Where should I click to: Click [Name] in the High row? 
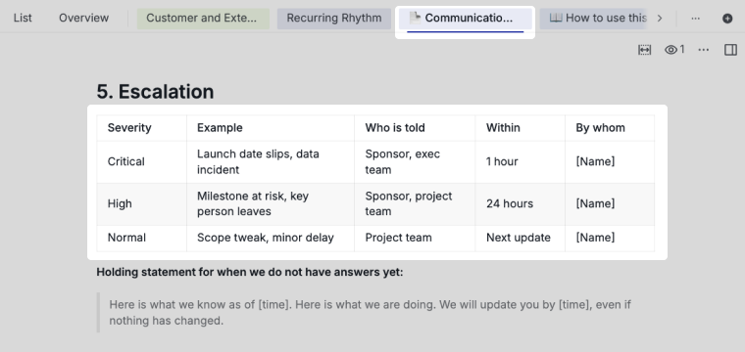tap(595, 203)
